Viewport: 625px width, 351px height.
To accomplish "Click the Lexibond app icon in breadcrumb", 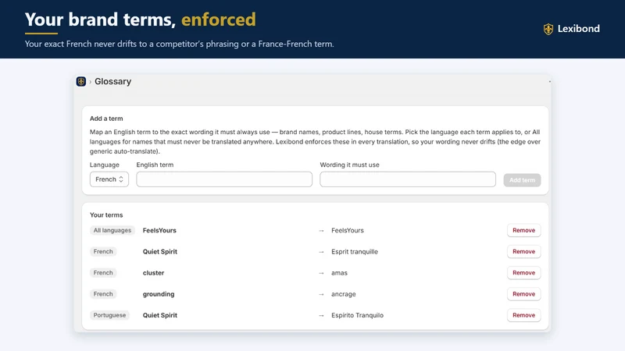I will click(81, 82).
